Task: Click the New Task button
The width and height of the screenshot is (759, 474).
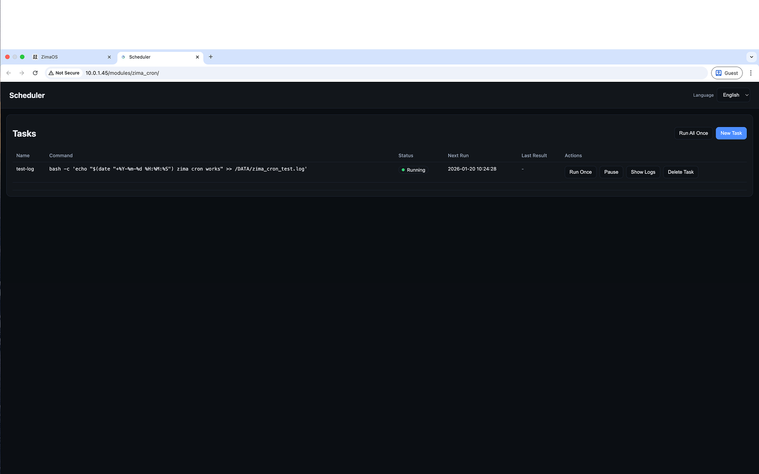Action: click(x=731, y=133)
